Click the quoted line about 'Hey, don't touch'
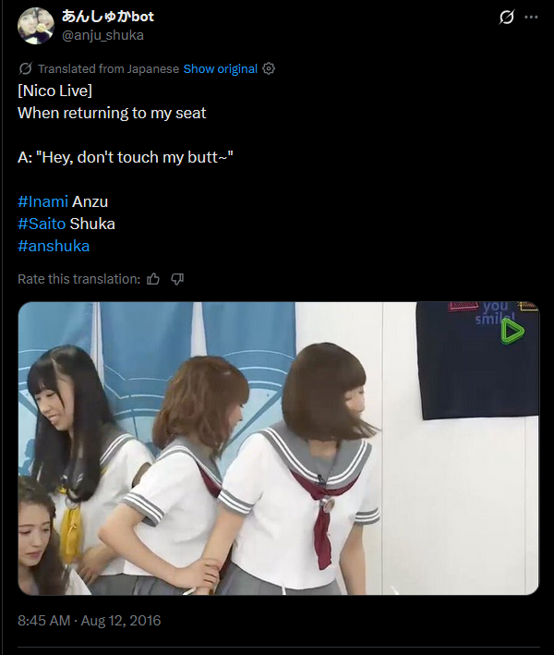 tap(126, 157)
